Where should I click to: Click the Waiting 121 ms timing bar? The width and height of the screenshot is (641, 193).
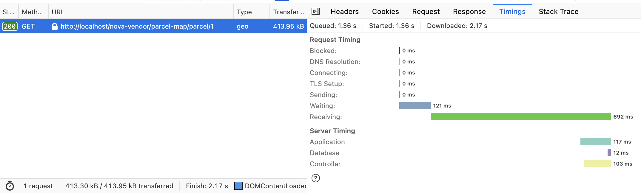(415, 105)
